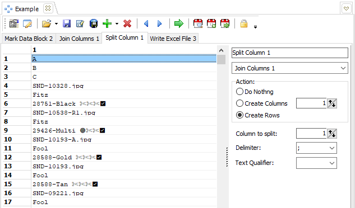Click the calendar with magnifier icon
Screen dimensions: 355x208
point(198,23)
